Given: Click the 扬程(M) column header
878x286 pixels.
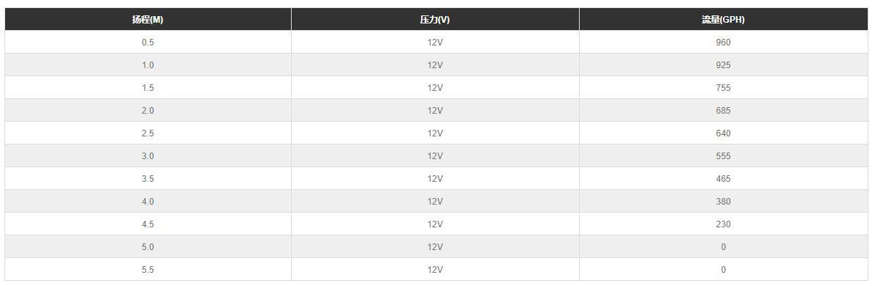Looking at the screenshot, I should click(x=148, y=20).
